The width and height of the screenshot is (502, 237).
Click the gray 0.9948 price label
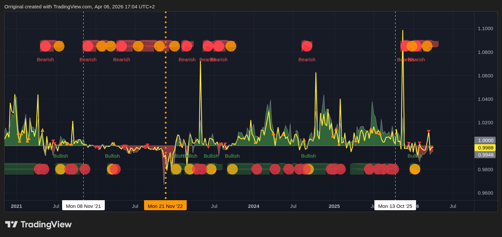(x=485, y=155)
